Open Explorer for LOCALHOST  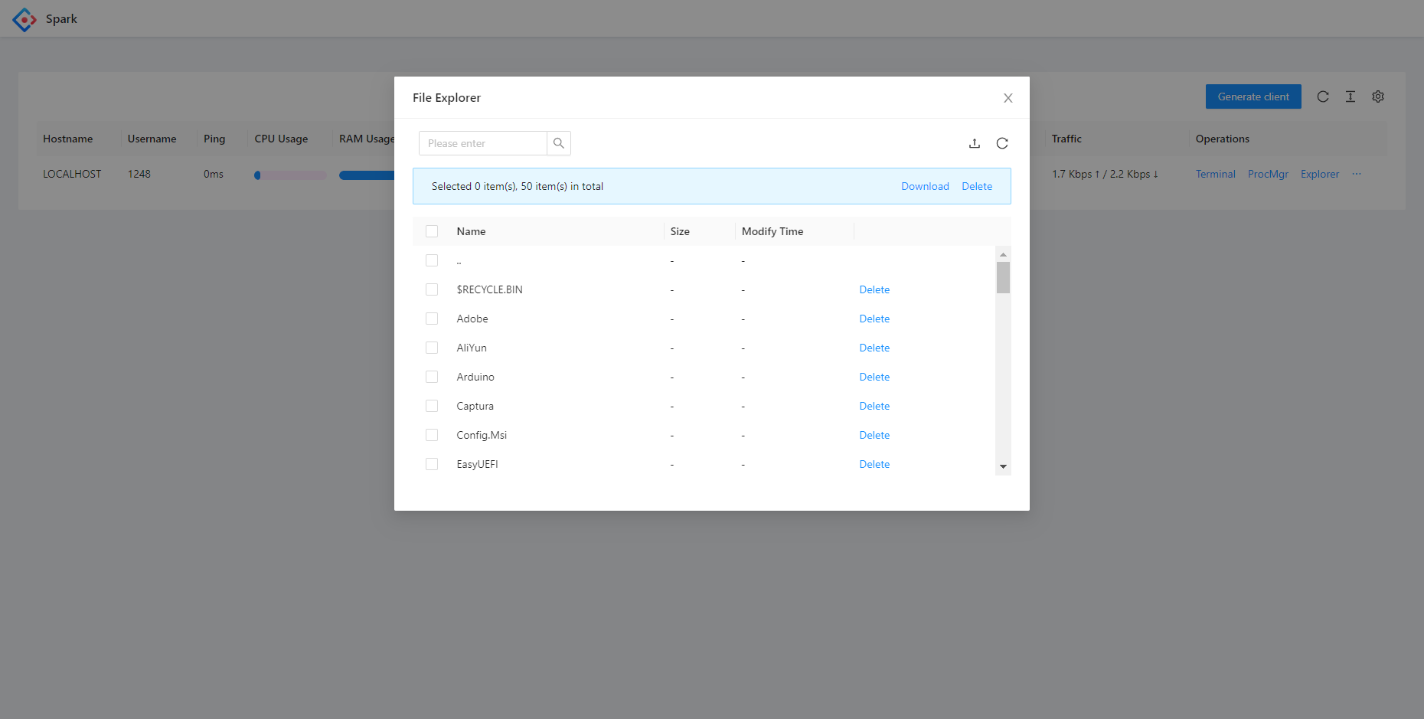click(x=1320, y=174)
